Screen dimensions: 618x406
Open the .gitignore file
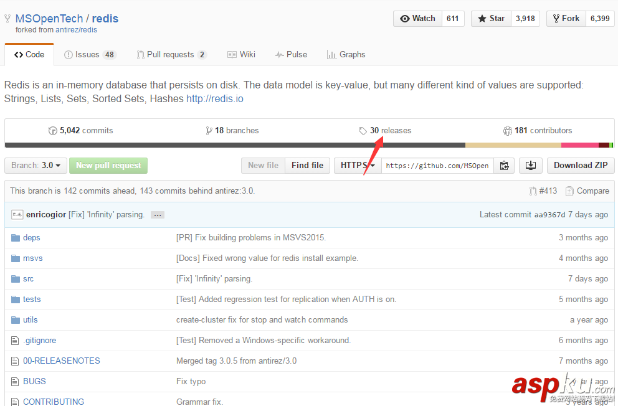39,340
